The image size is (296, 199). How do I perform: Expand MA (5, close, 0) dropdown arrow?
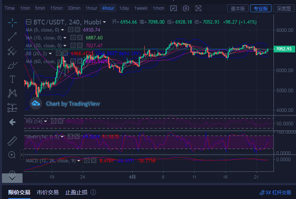click(62, 30)
